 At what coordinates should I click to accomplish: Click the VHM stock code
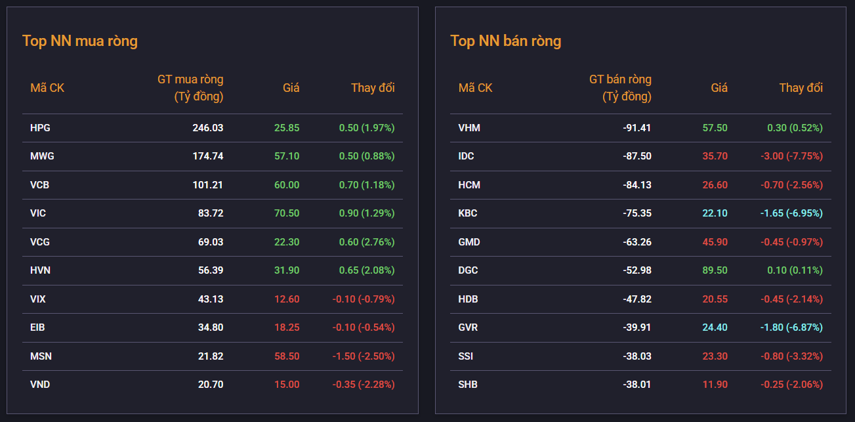469,128
